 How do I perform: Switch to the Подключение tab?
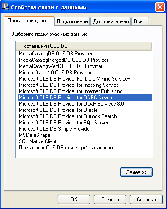pyautogui.click(x=72, y=21)
